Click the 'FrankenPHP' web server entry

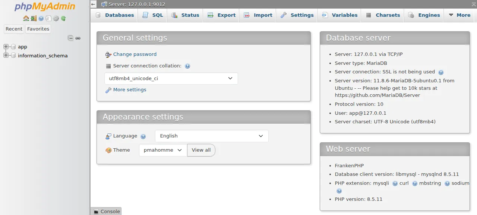349,165
